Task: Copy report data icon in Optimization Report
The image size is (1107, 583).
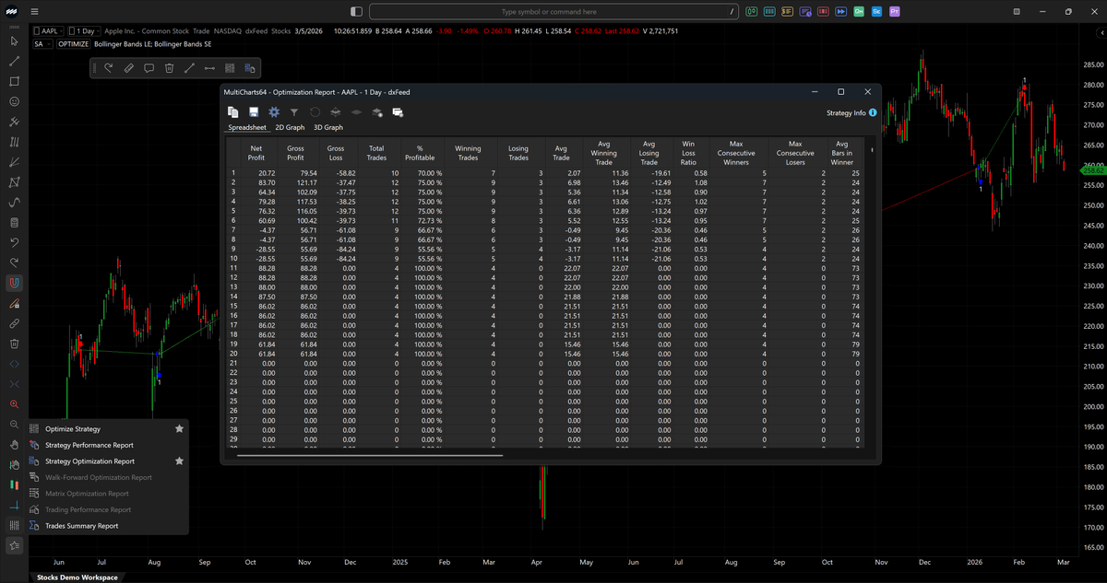Action: [233, 112]
